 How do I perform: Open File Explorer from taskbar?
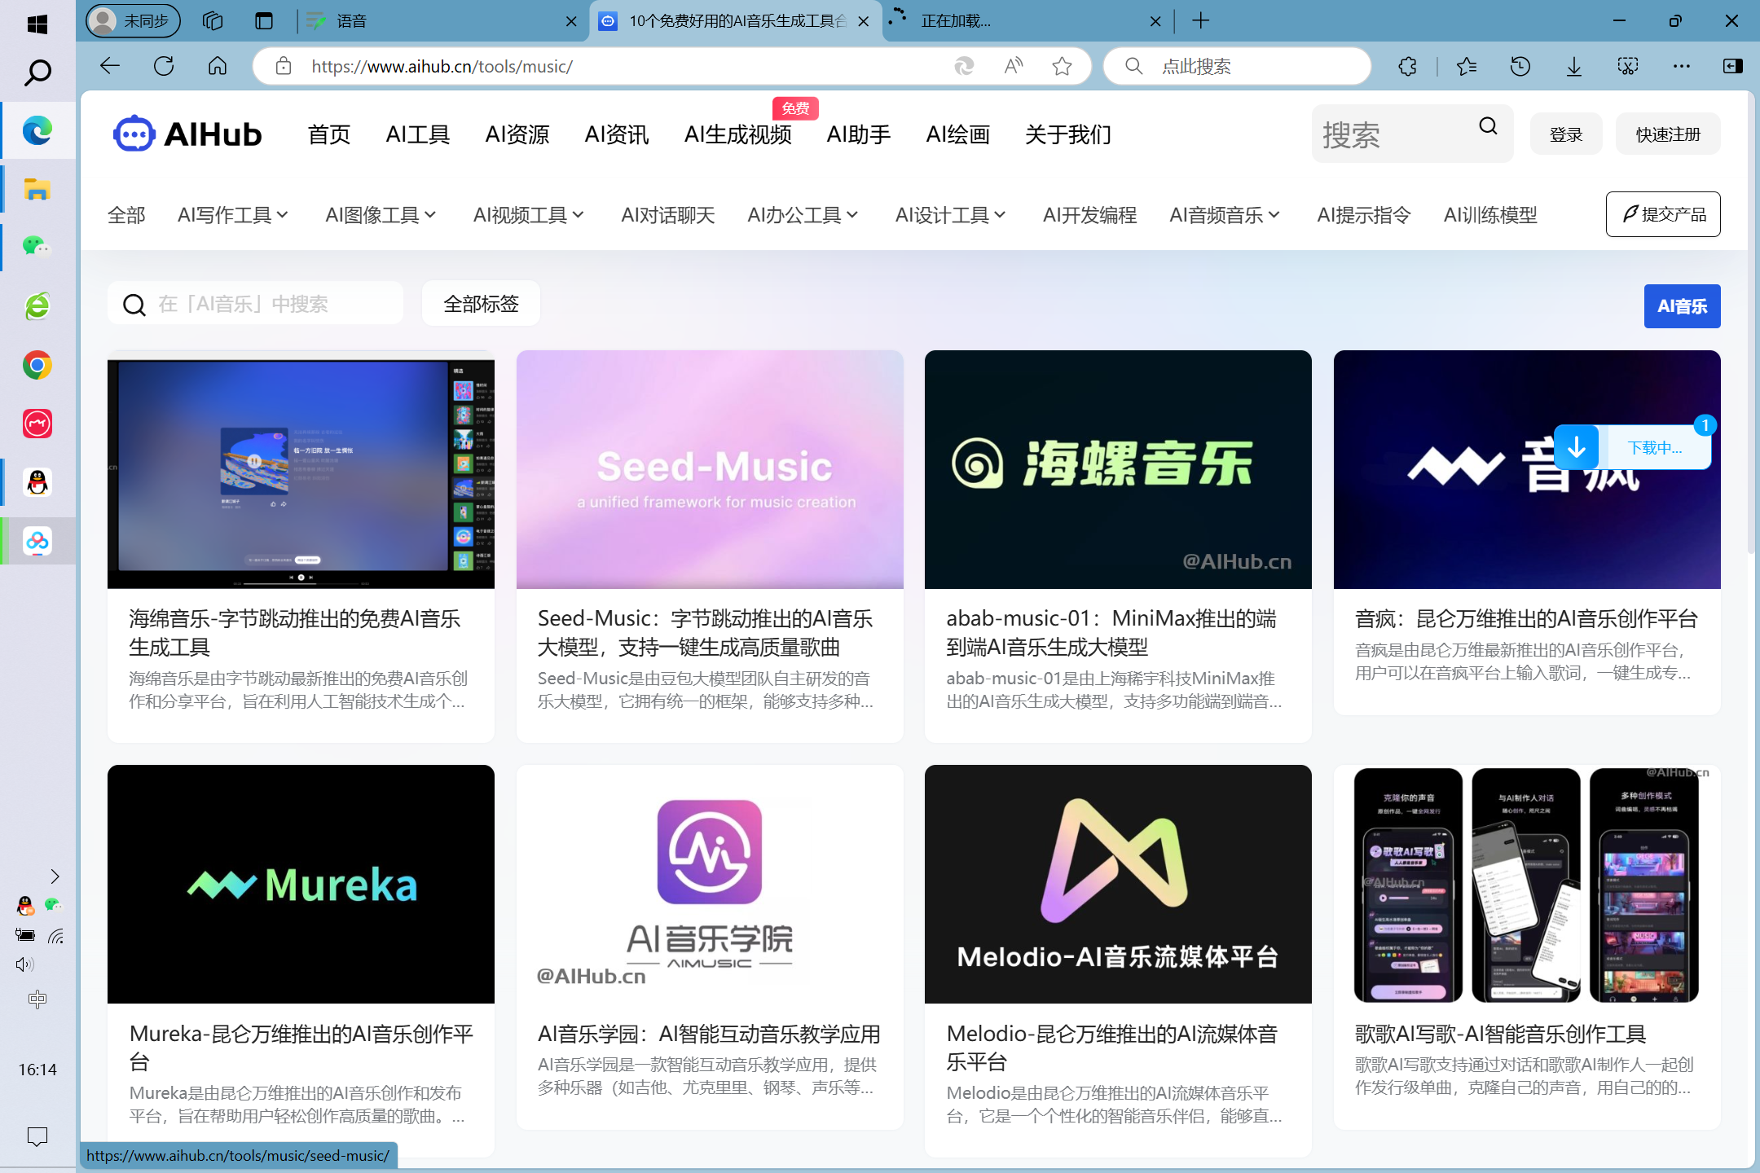coord(37,189)
